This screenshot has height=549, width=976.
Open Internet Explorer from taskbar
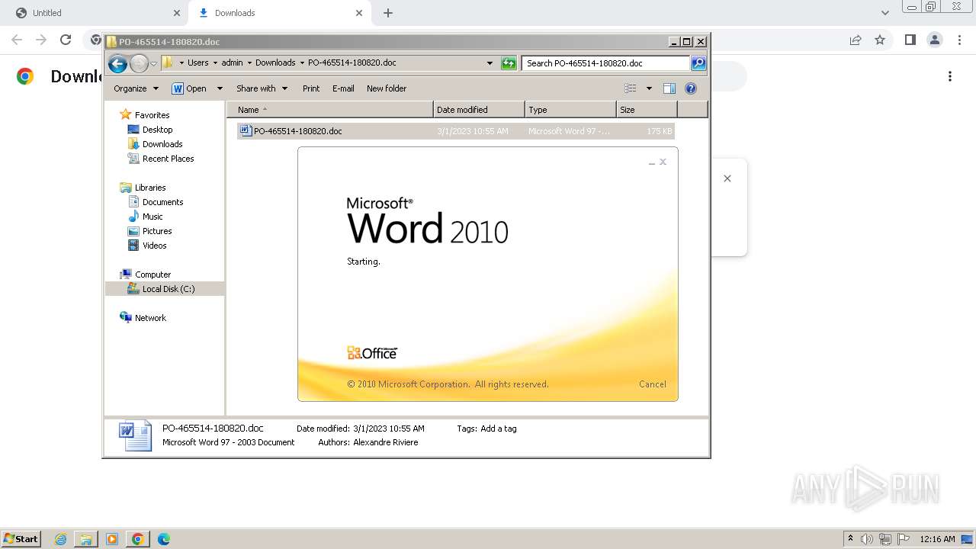(x=61, y=539)
